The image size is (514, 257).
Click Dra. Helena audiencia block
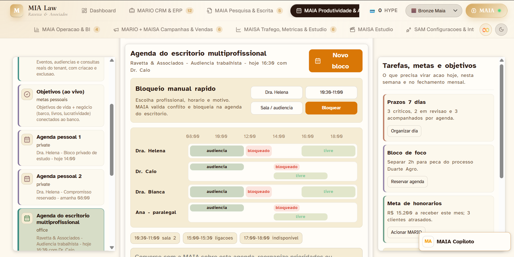click(217, 151)
